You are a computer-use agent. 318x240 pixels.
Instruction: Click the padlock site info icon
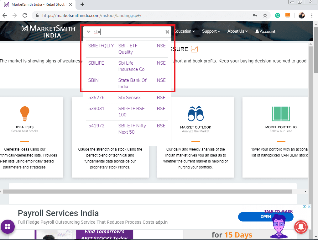[x=37, y=15]
